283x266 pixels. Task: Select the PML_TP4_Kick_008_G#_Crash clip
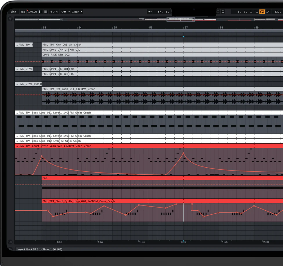coord(162,45)
